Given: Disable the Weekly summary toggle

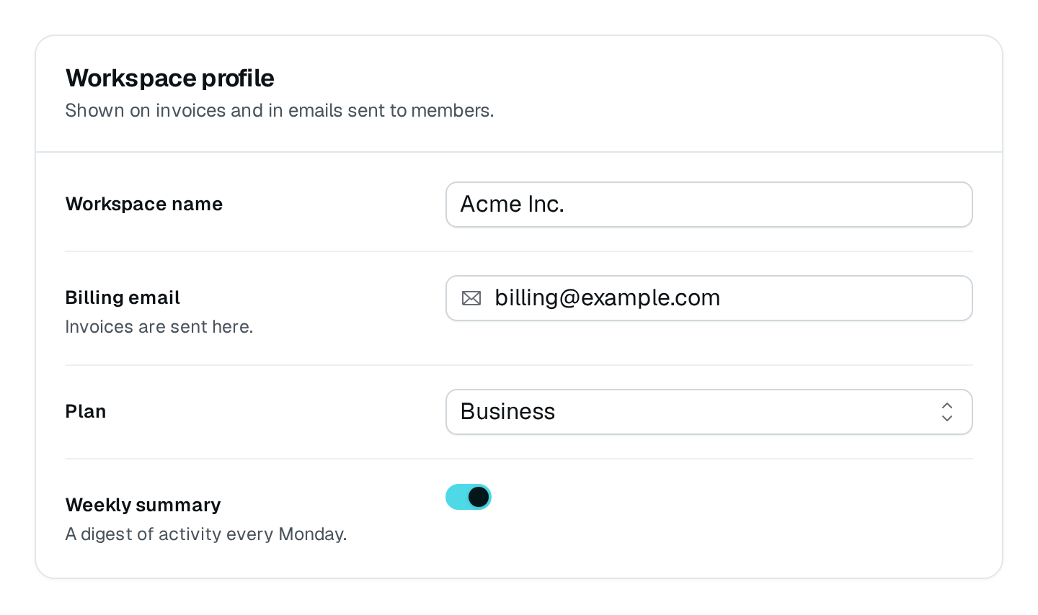Looking at the screenshot, I should point(469,497).
